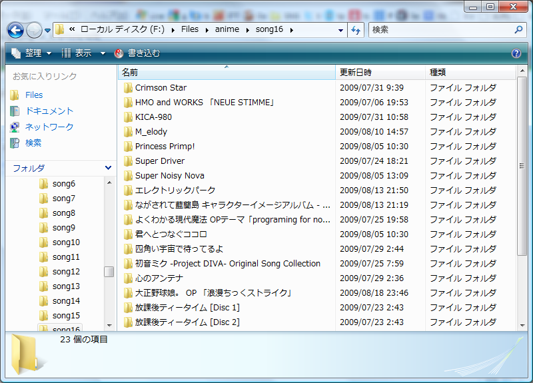Select song8 in folder tree
Screen dimensions: 533x383
point(63,213)
